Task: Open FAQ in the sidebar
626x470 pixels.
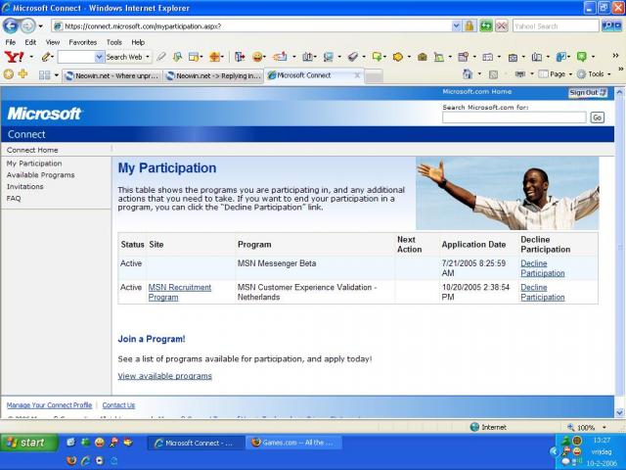Action: pyautogui.click(x=14, y=198)
